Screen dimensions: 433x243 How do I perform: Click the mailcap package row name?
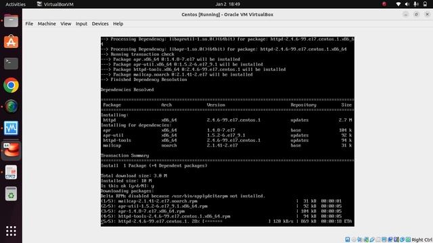(x=112, y=146)
